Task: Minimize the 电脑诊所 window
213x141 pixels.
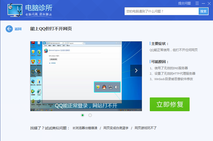Action: tap(203, 3)
